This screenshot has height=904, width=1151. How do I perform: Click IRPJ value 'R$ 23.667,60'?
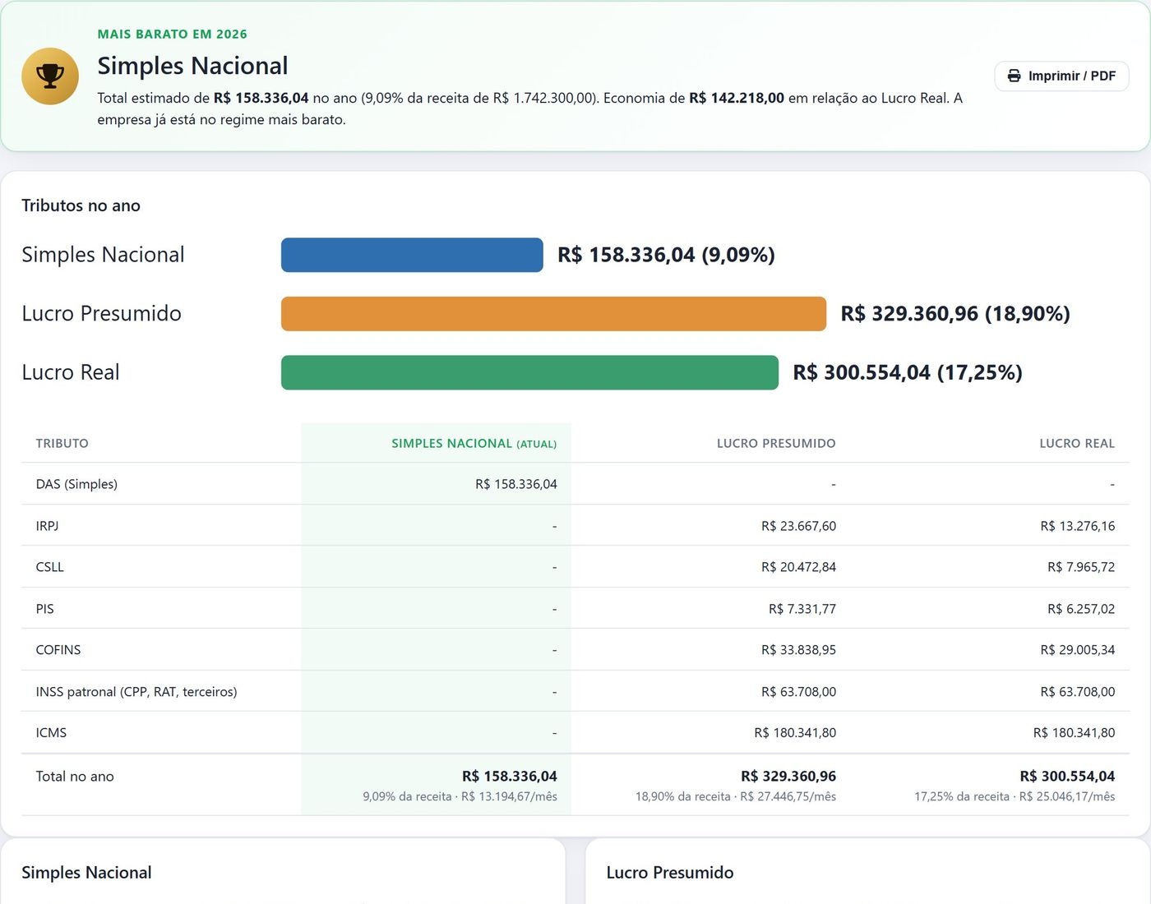click(798, 526)
